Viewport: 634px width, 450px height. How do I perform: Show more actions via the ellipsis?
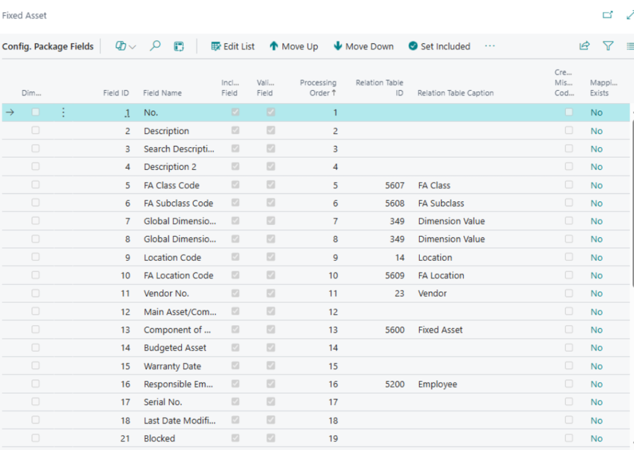pyautogui.click(x=490, y=46)
